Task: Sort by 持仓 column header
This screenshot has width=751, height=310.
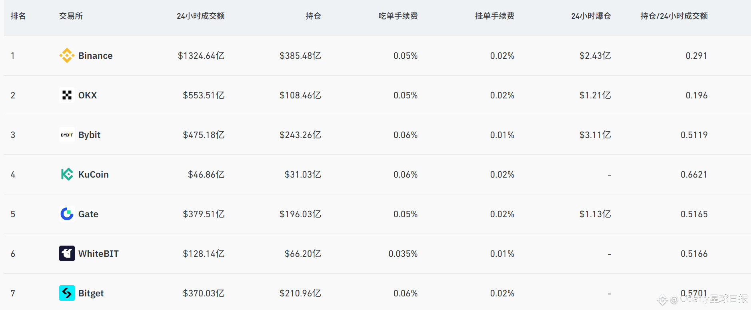Action: click(313, 16)
